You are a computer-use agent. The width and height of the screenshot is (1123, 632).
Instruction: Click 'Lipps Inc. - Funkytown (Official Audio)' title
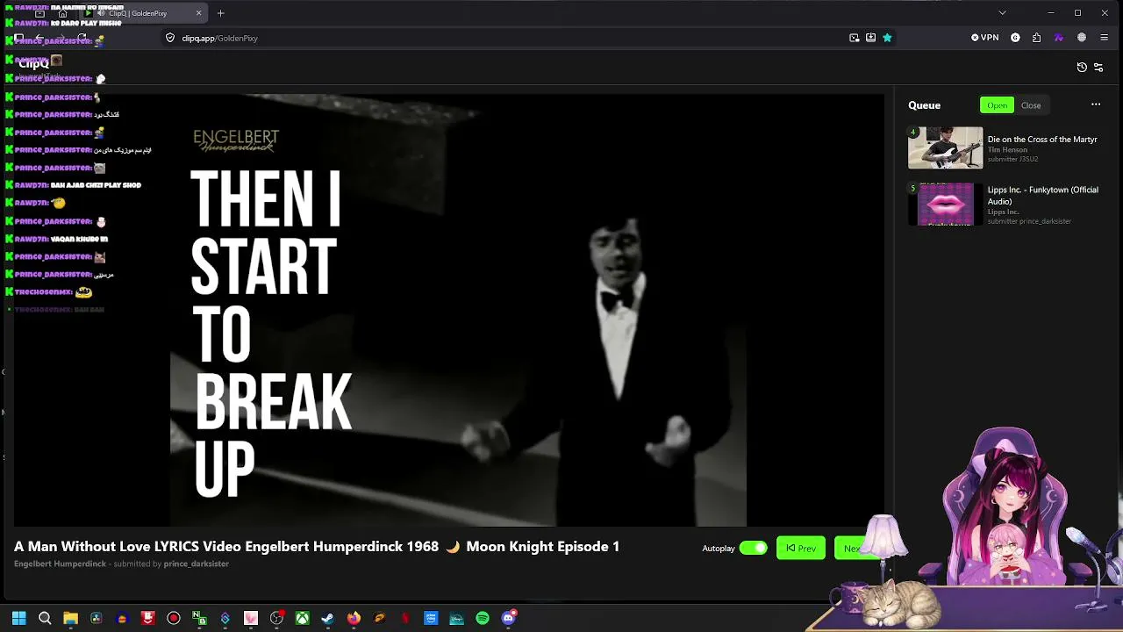pos(1043,195)
